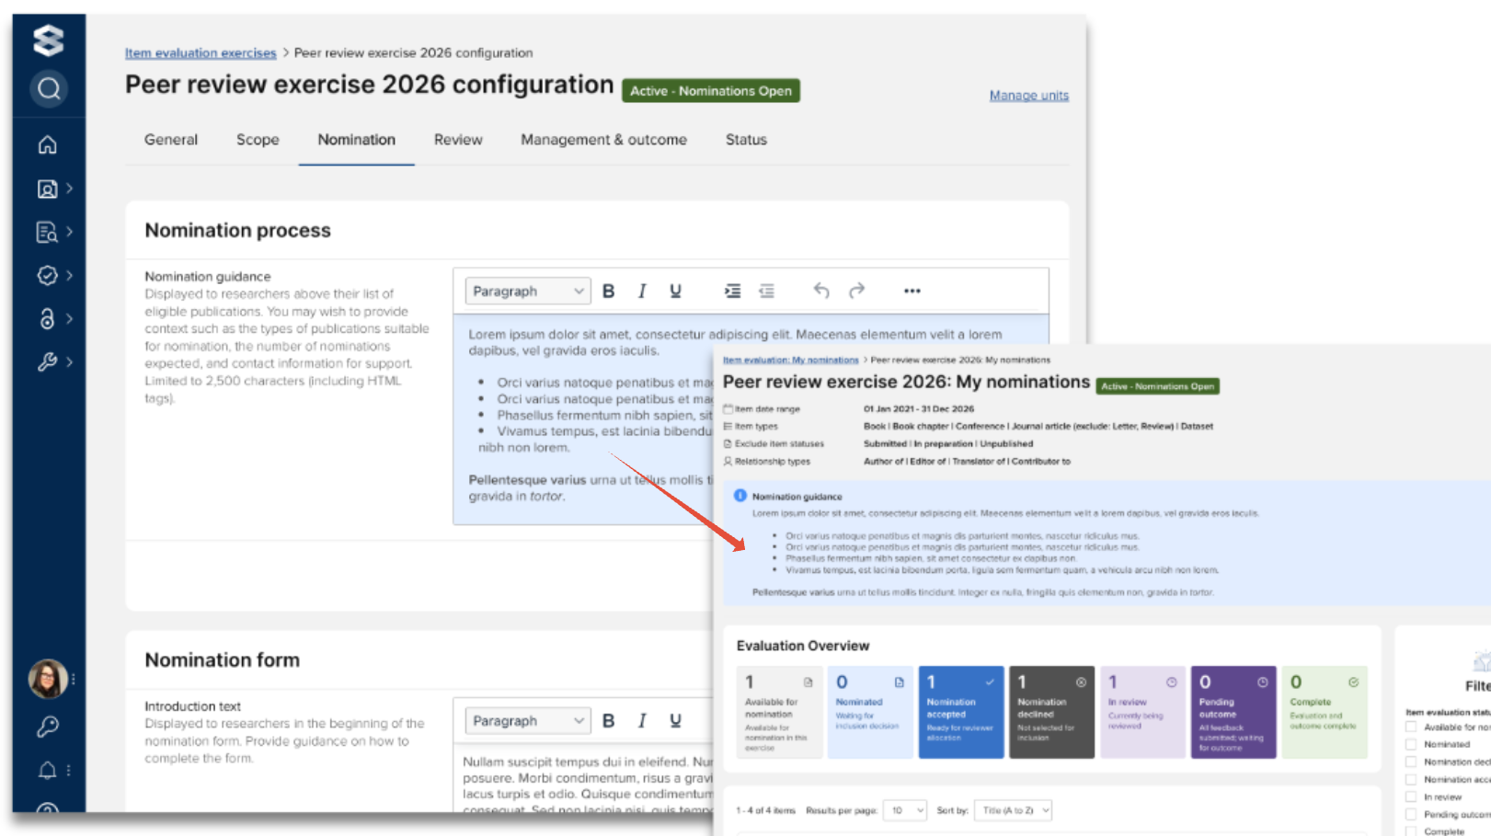Select the Nomination tab

coord(357,140)
